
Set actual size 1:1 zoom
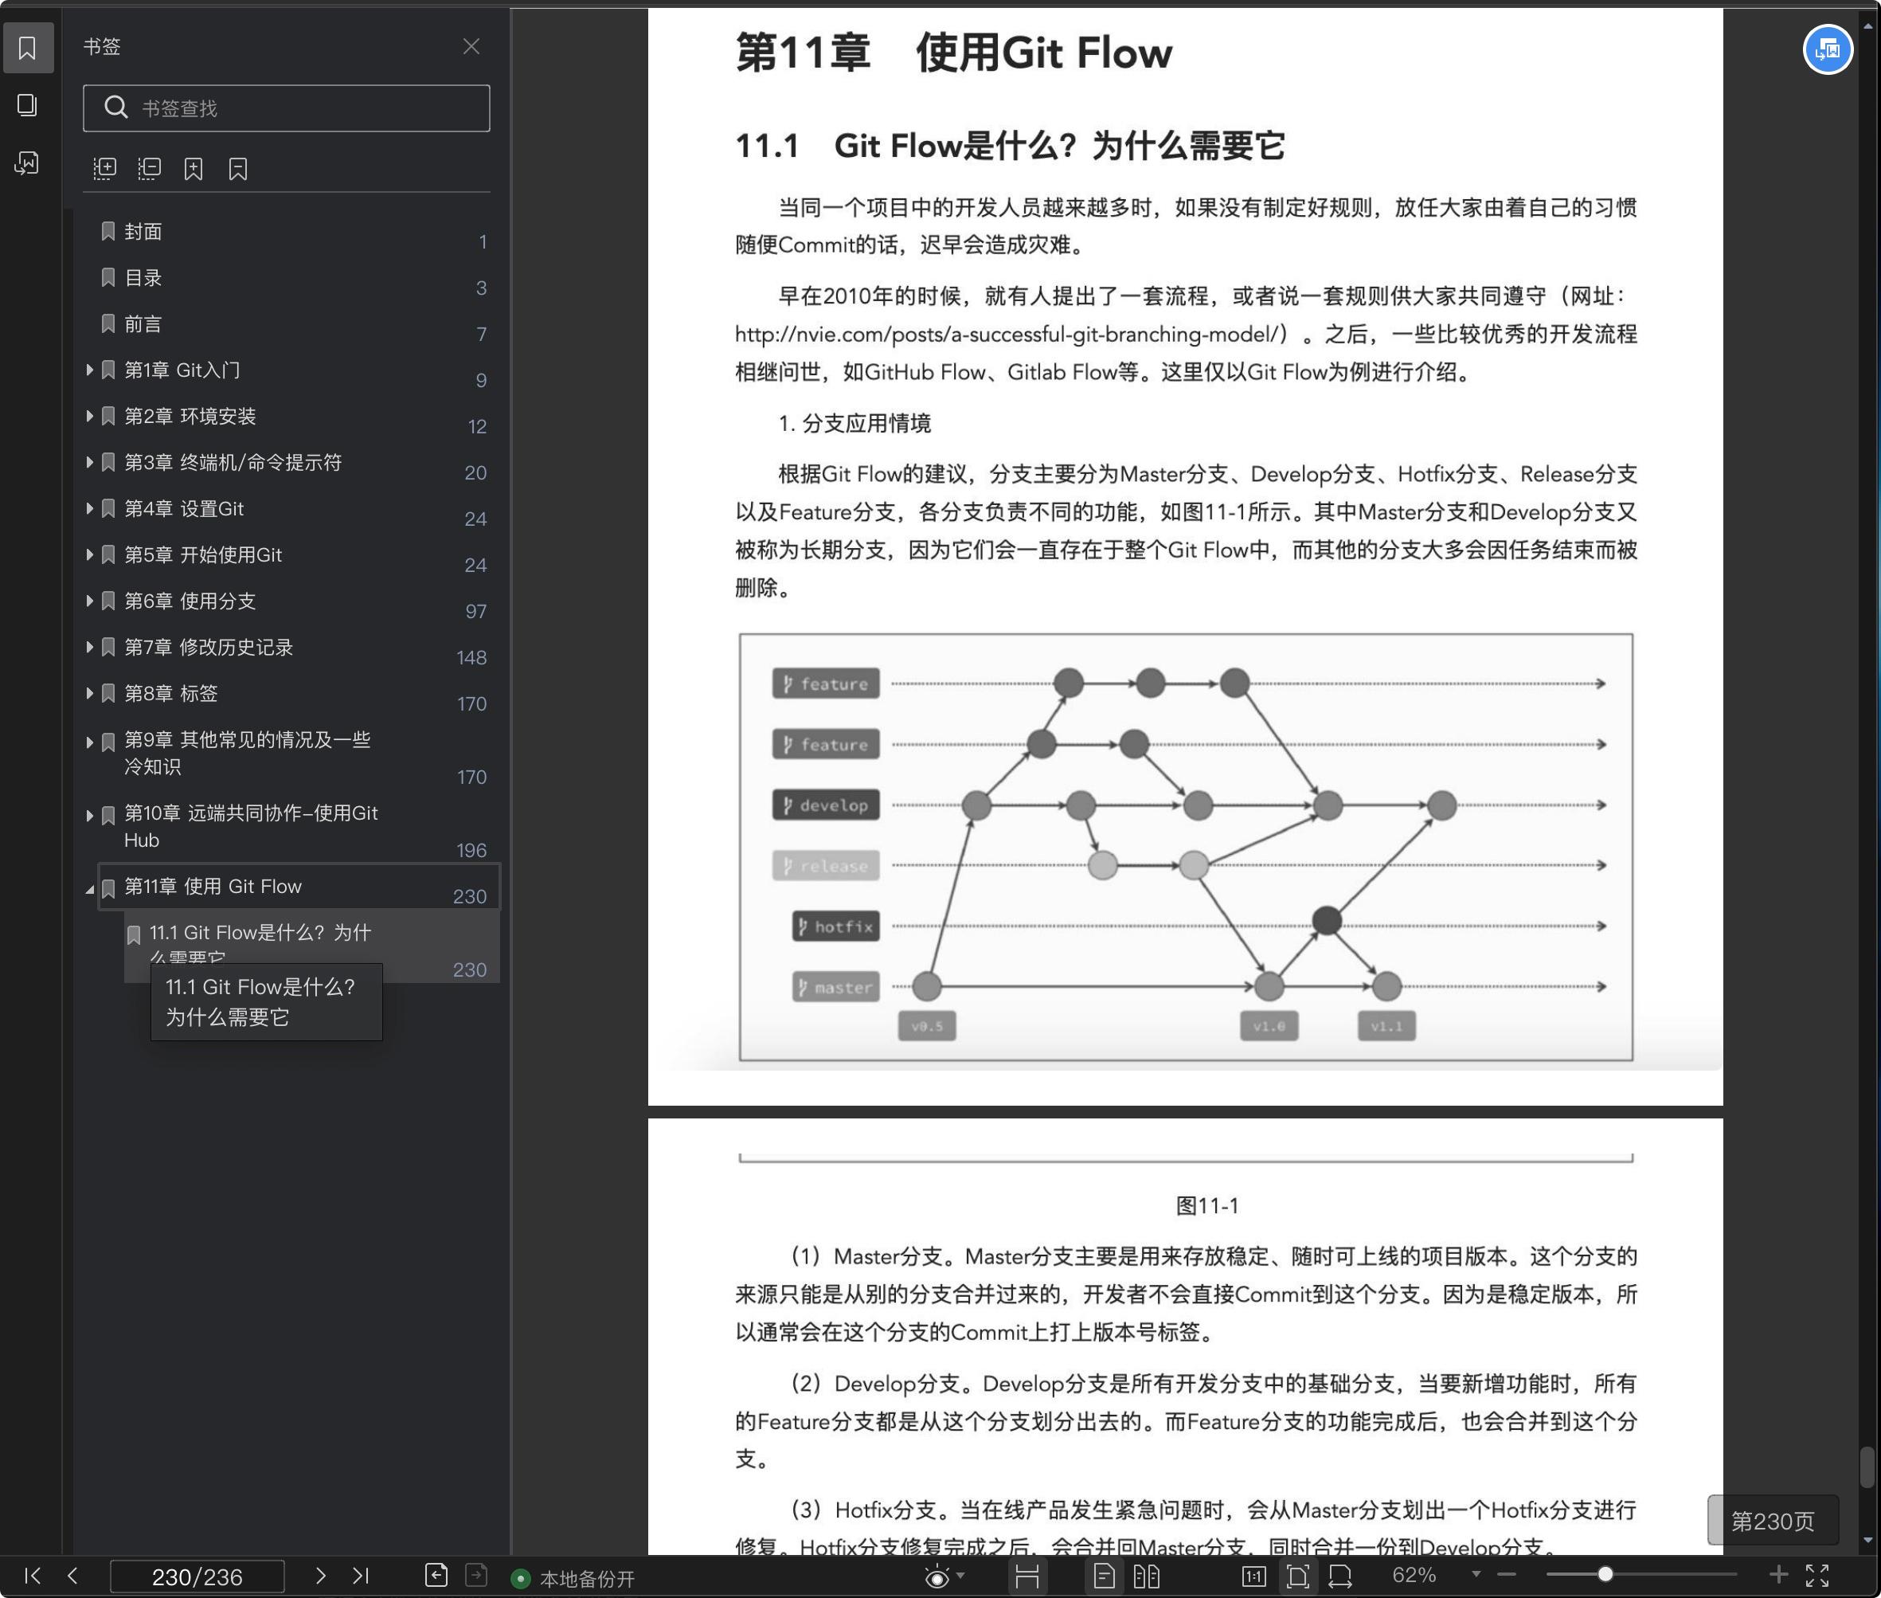(1254, 1577)
